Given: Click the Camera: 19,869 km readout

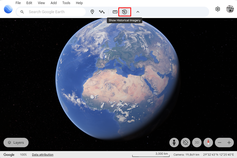Looking at the screenshot, I should [x=186, y=155].
